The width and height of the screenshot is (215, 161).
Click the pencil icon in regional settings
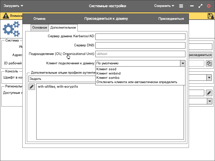209,93
